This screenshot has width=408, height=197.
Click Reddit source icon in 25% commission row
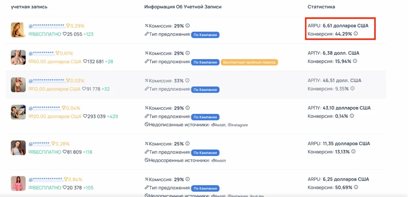click(213, 161)
